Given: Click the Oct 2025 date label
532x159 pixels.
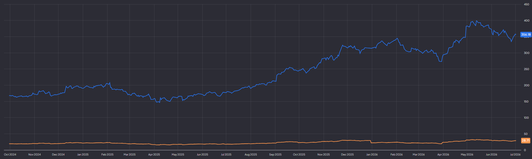Looking at the screenshot, I should [299, 155].
